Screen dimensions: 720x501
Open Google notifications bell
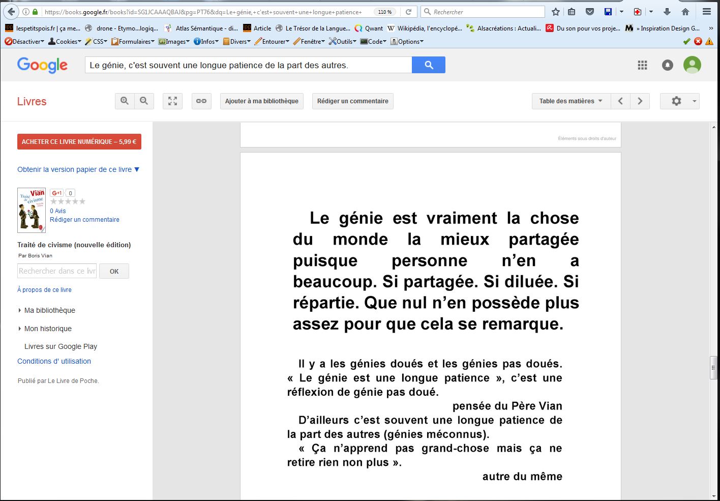667,65
